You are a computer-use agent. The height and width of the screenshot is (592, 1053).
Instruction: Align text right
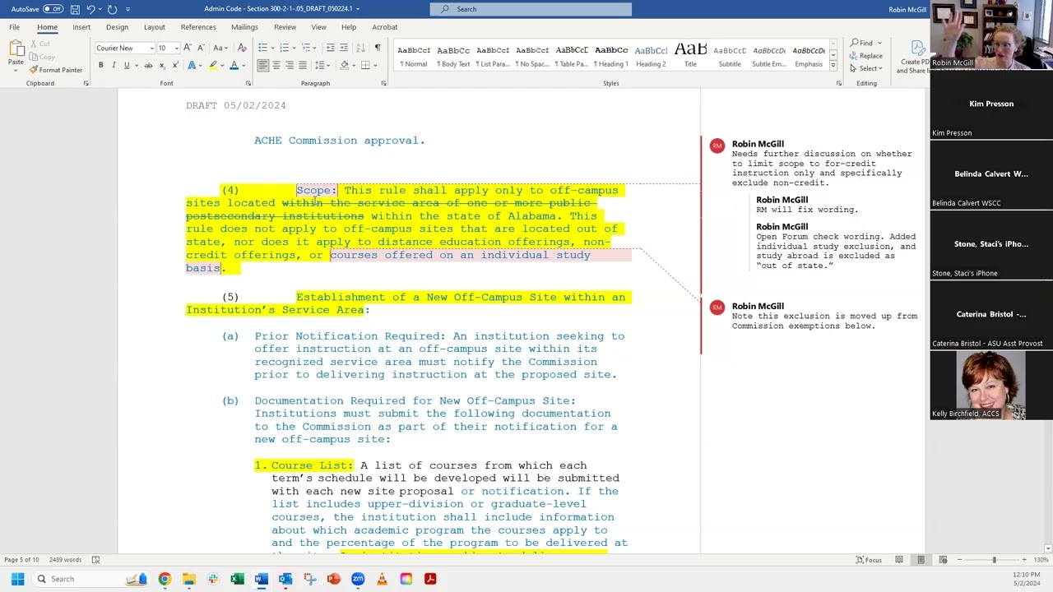(290, 65)
